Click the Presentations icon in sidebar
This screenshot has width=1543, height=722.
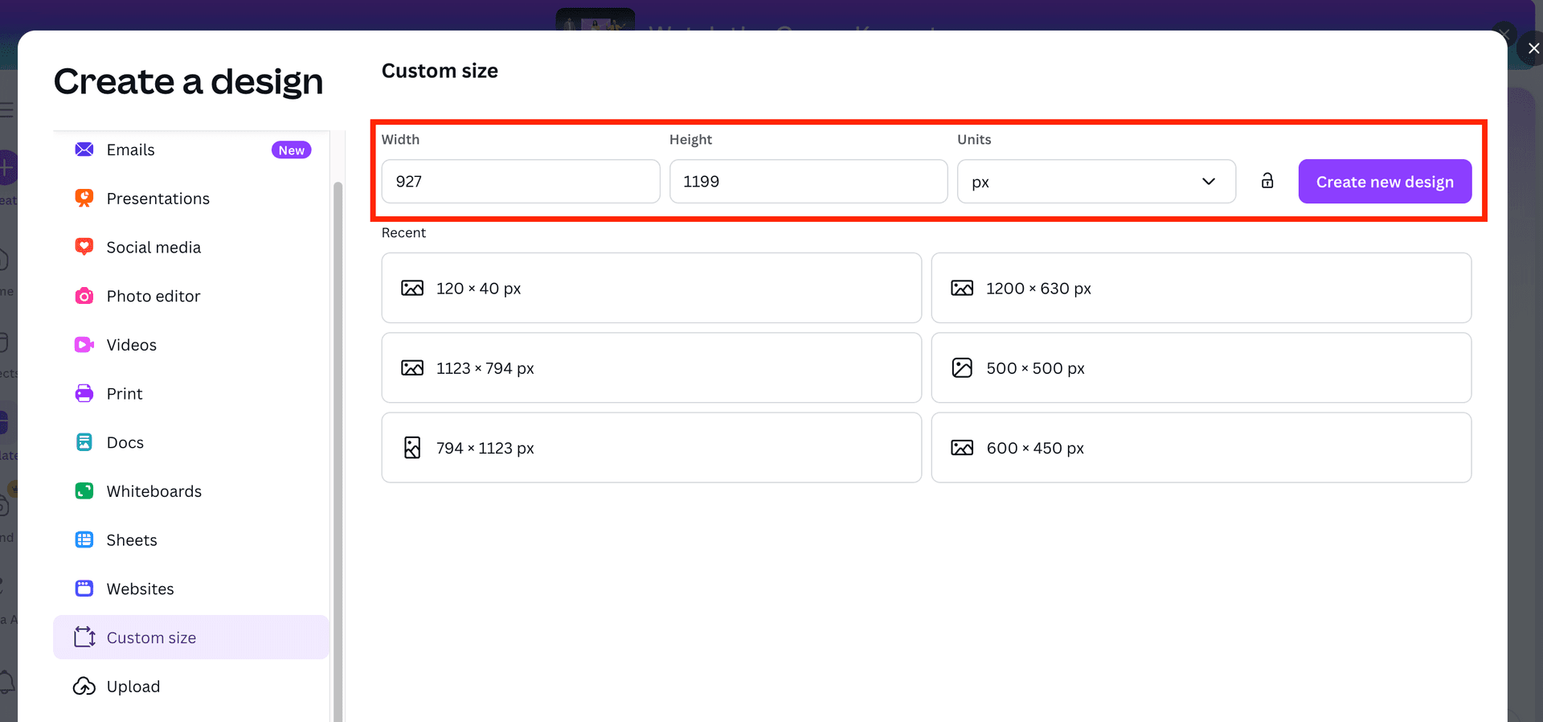[84, 199]
